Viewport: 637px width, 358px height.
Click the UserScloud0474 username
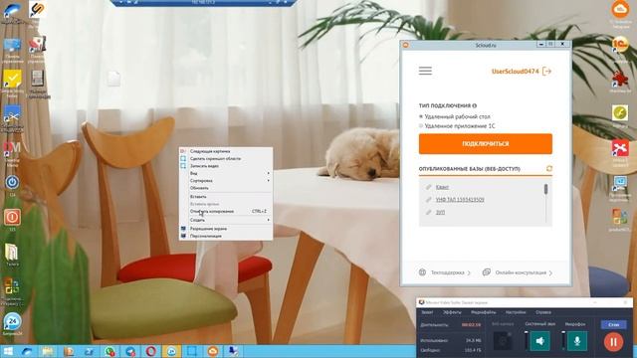pyautogui.click(x=516, y=72)
